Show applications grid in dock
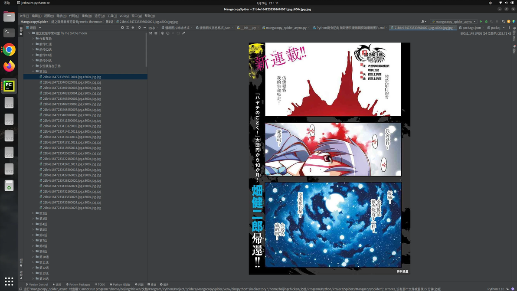The width and height of the screenshot is (517, 291). point(9,281)
